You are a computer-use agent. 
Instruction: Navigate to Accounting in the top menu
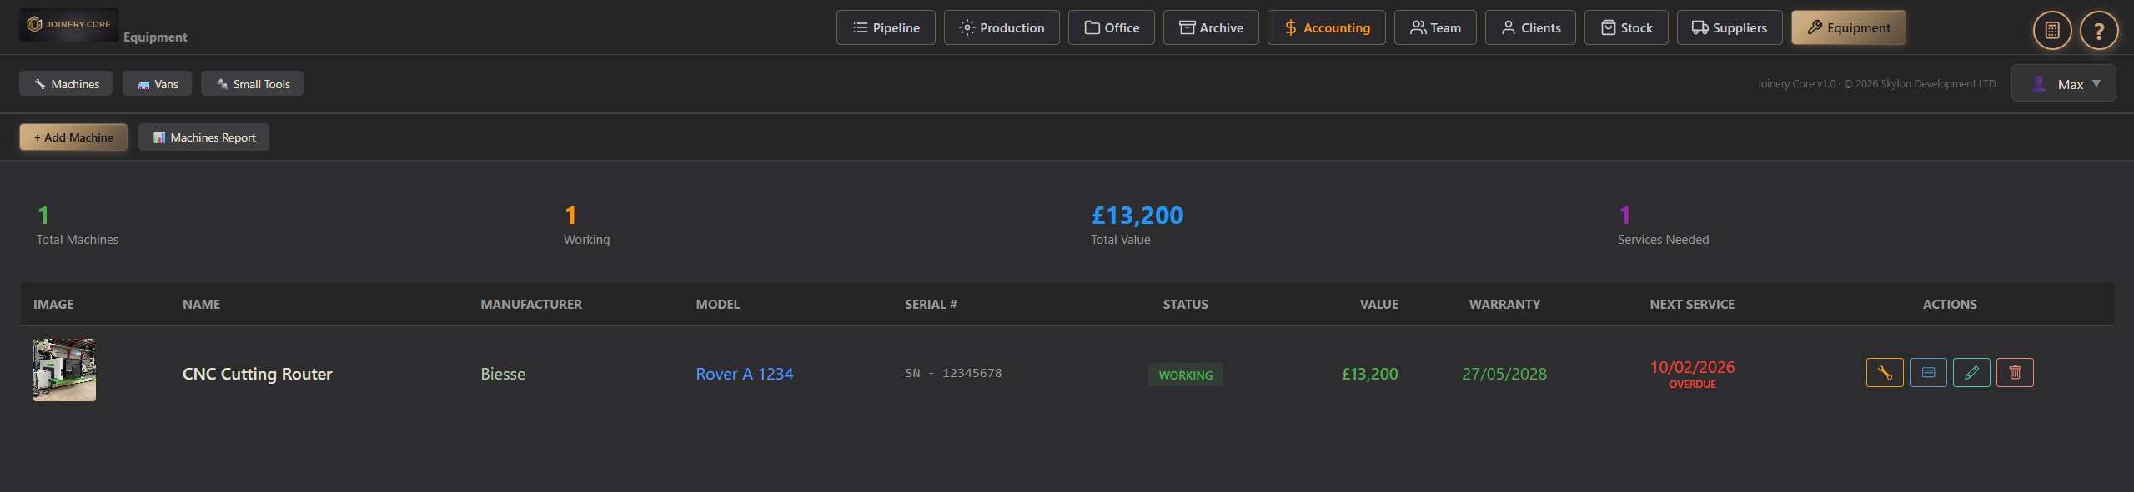(x=1326, y=27)
